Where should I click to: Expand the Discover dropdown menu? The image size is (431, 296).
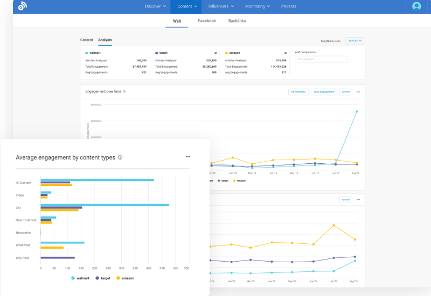click(155, 6)
